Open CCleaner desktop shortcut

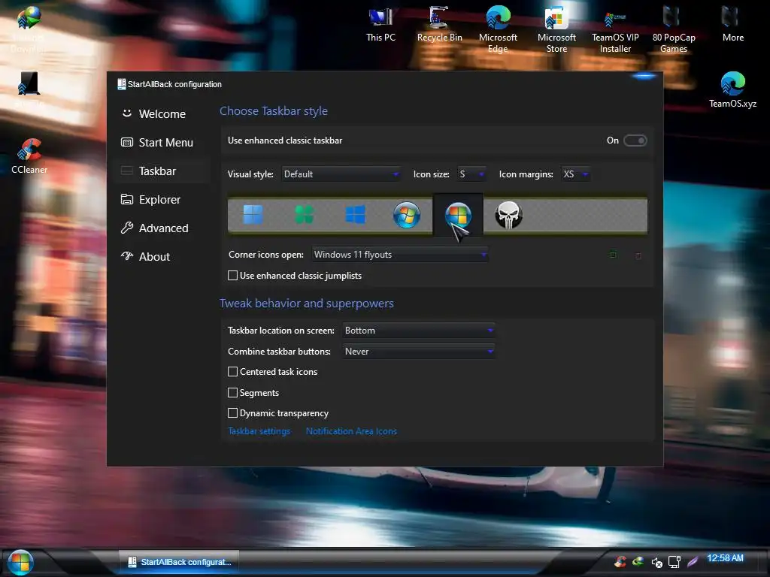[x=29, y=156]
